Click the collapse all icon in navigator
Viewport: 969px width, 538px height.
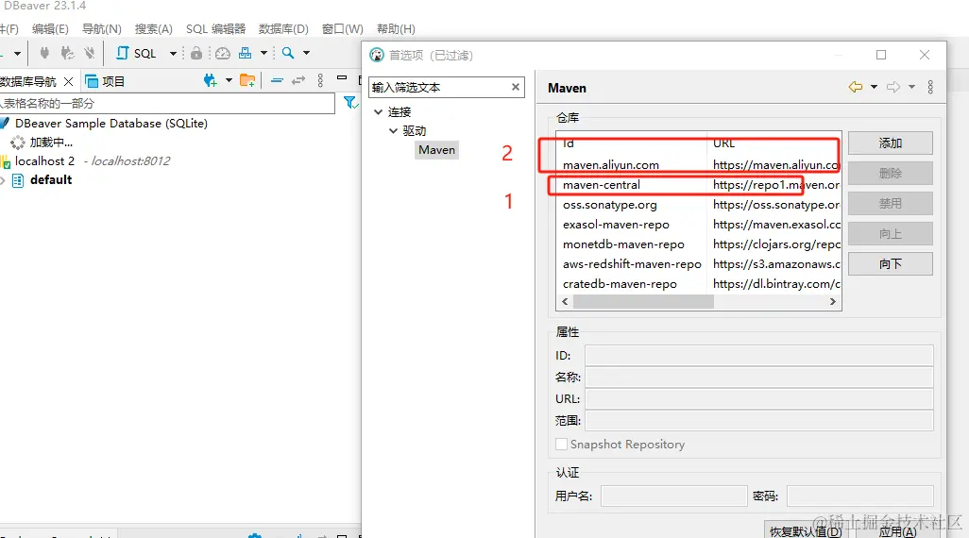(x=277, y=80)
